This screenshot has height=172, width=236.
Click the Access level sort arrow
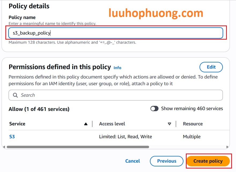[169, 124]
